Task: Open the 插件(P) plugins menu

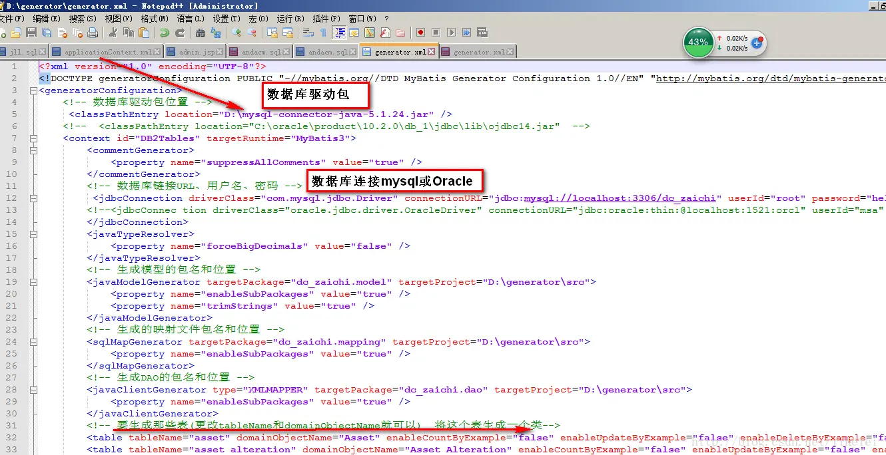Action: pyautogui.click(x=326, y=19)
